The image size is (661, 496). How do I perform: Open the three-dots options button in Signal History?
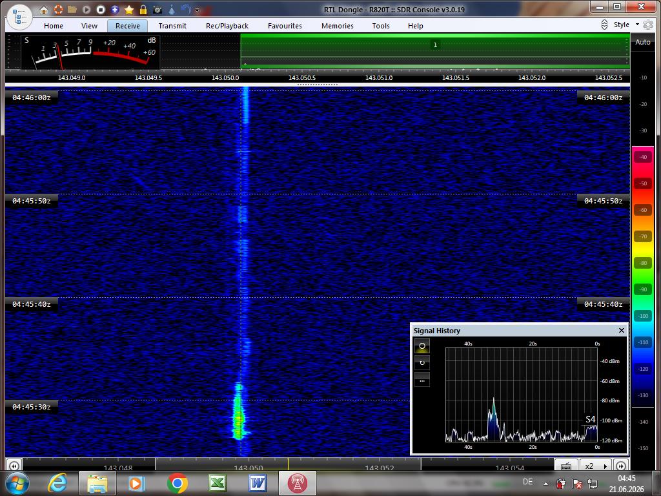422,380
